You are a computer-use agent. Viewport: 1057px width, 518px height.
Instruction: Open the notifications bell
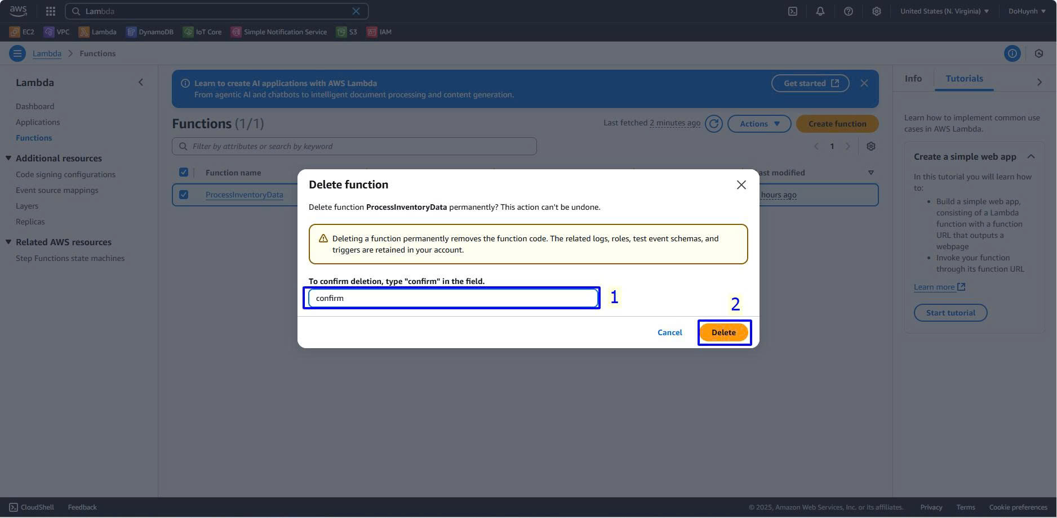coord(820,11)
